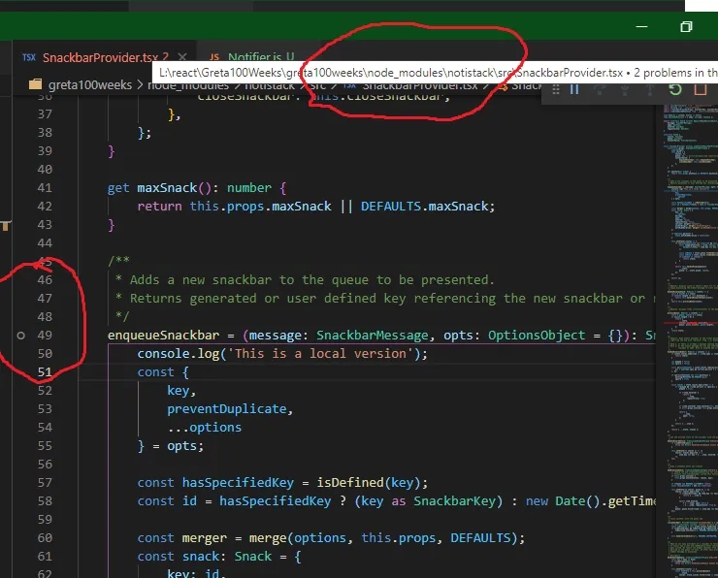Click the debug toolbar drag handle
718x578 pixels.
pyautogui.click(x=556, y=89)
